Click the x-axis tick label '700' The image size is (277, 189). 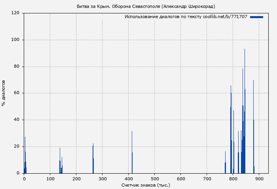click(x=207, y=179)
